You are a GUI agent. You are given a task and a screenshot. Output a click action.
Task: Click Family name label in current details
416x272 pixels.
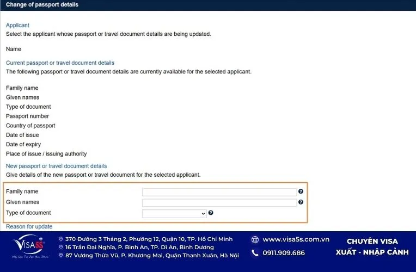pyautogui.click(x=22, y=88)
